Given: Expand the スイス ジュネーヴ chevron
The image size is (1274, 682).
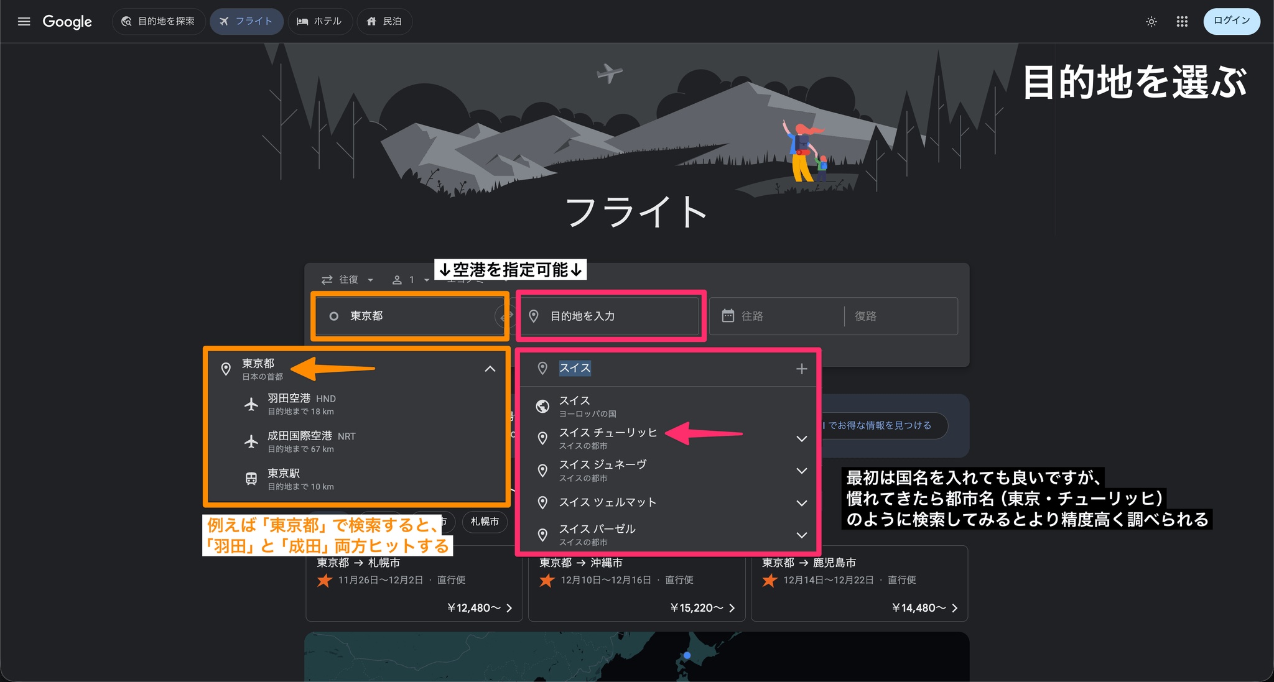Looking at the screenshot, I should [x=802, y=471].
